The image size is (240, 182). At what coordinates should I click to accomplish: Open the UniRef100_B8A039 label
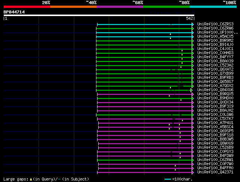pos(215,61)
